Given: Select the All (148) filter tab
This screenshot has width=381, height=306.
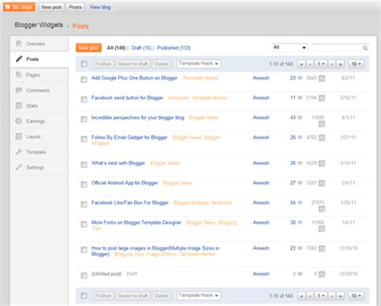Looking at the screenshot, I should [116, 48].
